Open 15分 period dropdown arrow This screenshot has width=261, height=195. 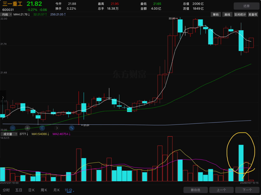pyautogui.click(x=73, y=191)
